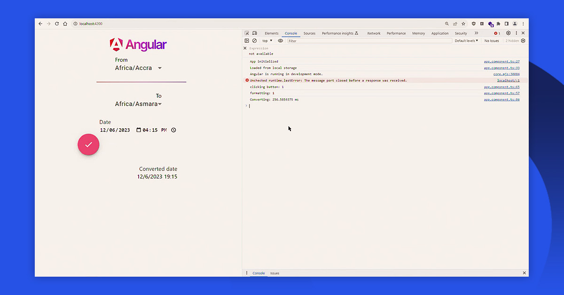The height and width of the screenshot is (295, 564).
Task: Clear the console with the ban icon
Action: coord(255,41)
